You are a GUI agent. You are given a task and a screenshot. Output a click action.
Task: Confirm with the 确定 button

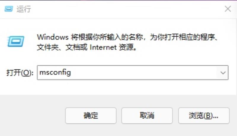point(91,116)
